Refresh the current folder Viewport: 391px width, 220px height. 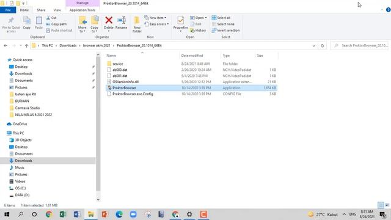pyautogui.click(x=322, y=46)
